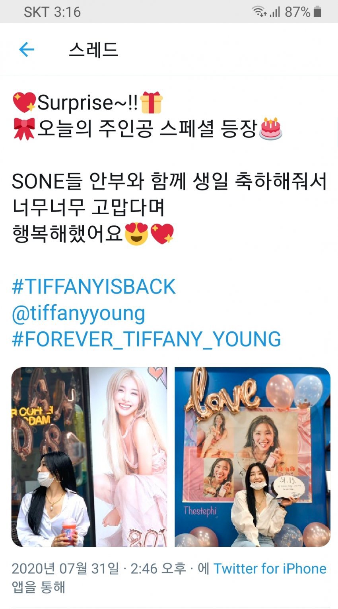This screenshot has width=338, height=609.
Task: Tap the gift box emoji after Surprise
Action: (x=152, y=102)
